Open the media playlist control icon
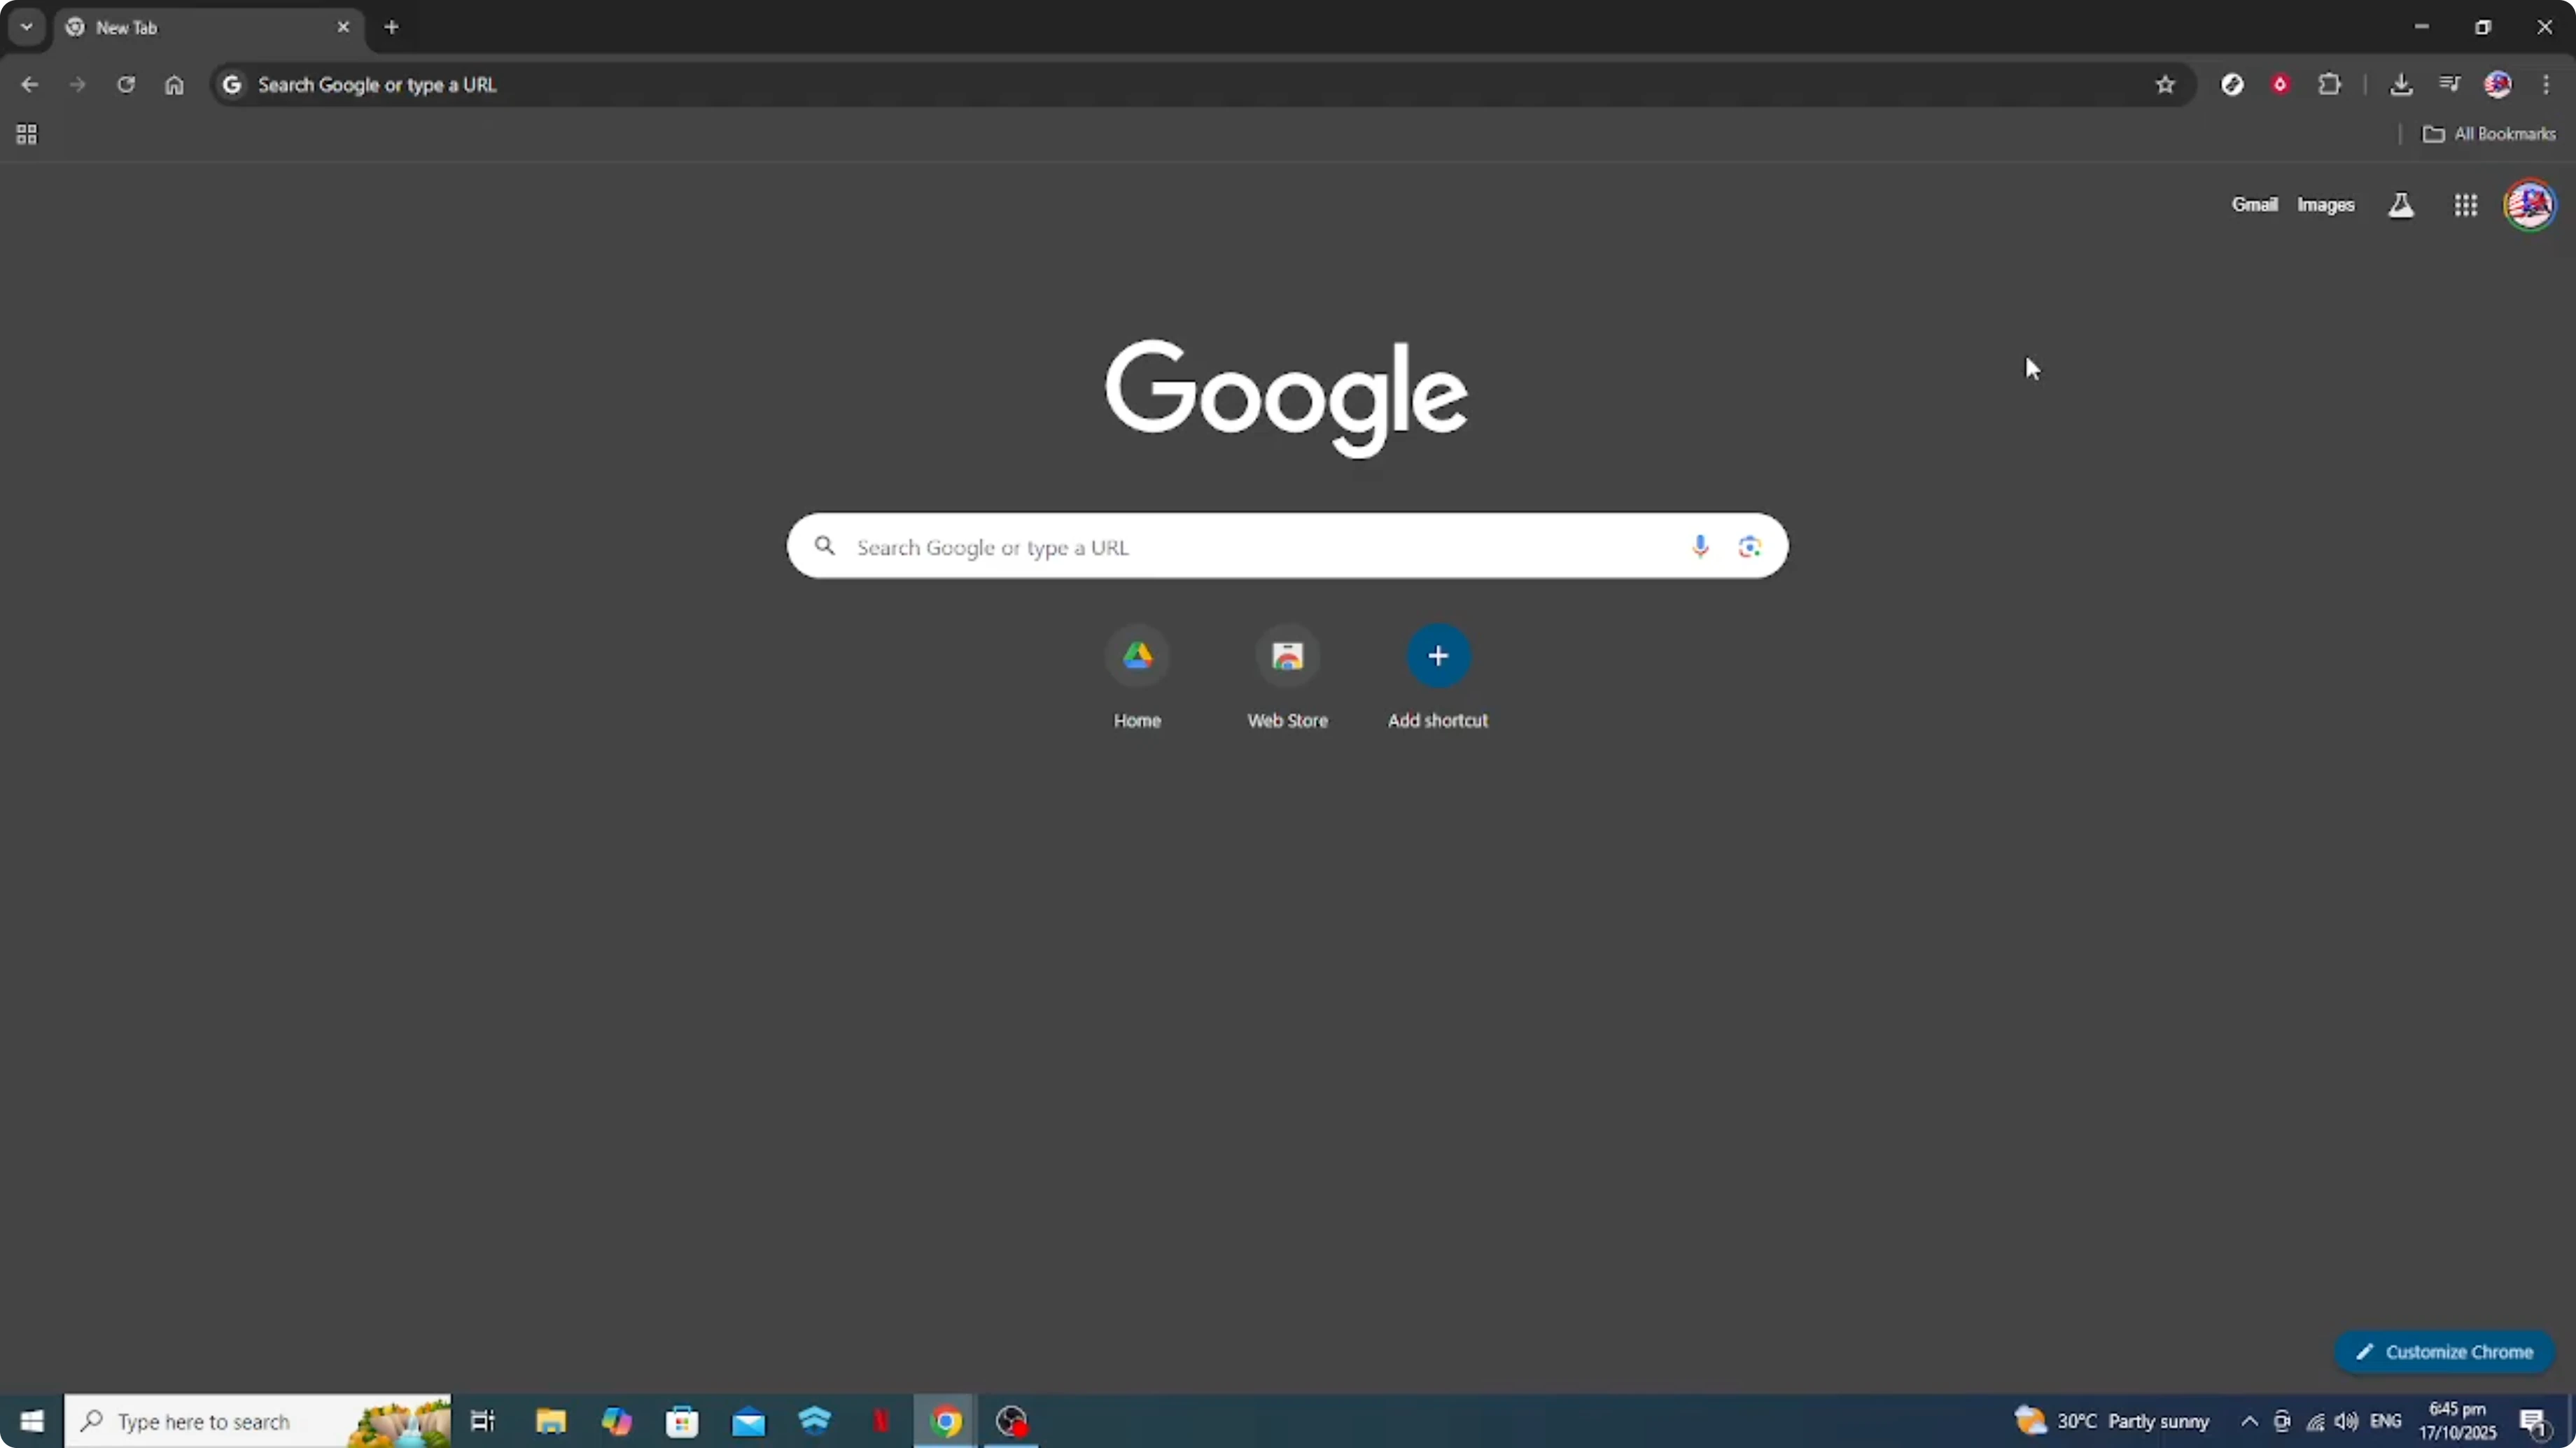2576x1448 pixels. 2450,84
